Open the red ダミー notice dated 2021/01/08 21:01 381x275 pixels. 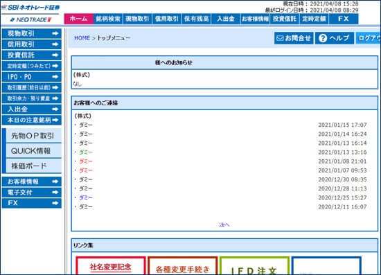86,161
